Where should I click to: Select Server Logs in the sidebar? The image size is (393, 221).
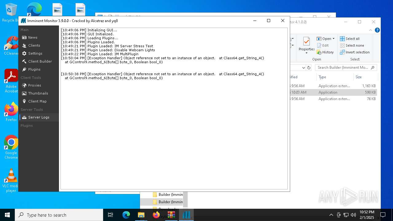[38, 117]
